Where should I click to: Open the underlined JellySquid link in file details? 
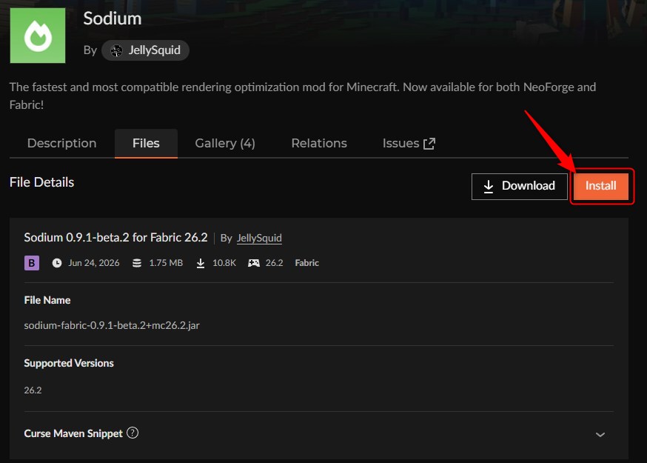(x=259, y=239)
